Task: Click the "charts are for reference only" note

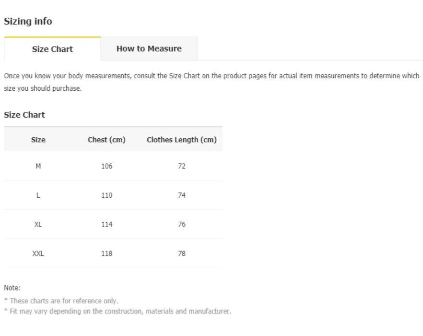Action: click(63, 301)
